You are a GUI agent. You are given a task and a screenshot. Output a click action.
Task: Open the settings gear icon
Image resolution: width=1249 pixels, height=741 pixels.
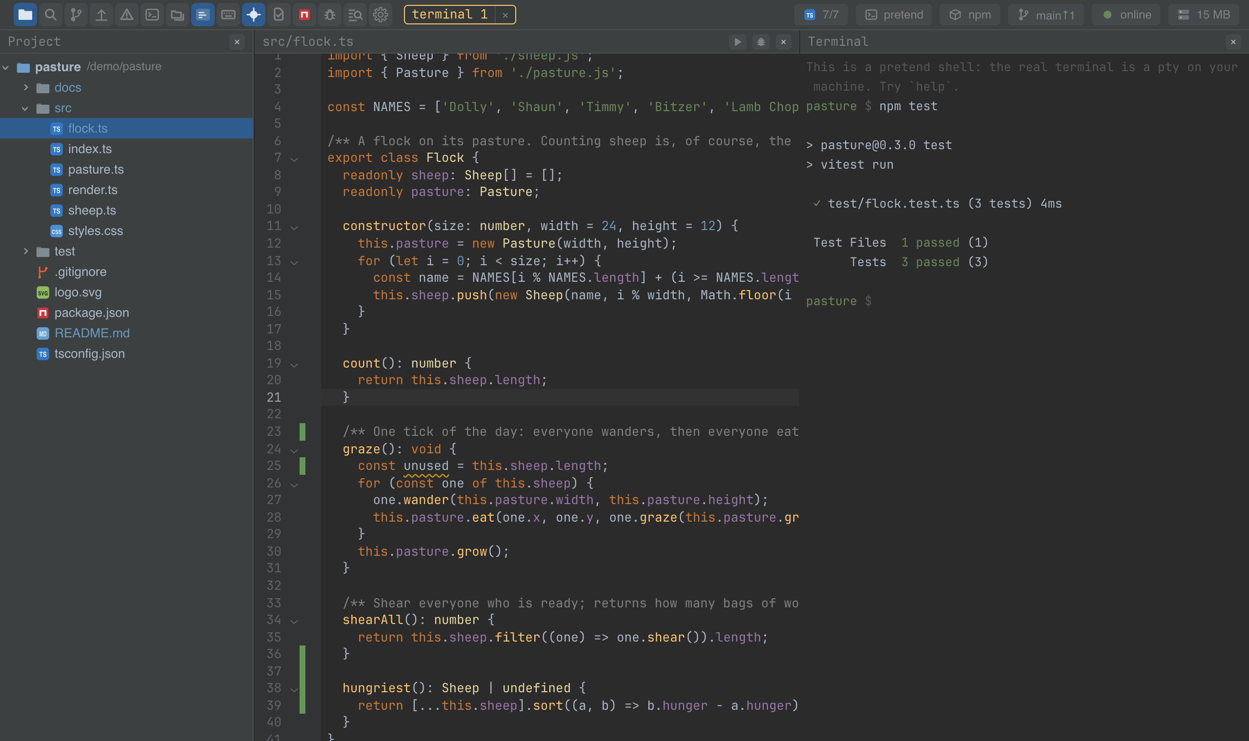click(x=381, y=15)
